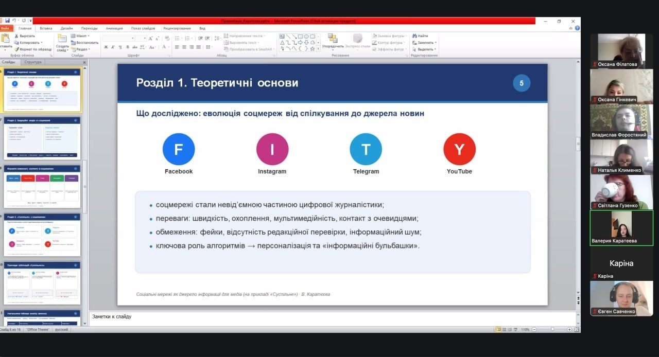Select slide thumbnail Формати новинного контенту
659x357 pixels.
(x=42, y=186)
